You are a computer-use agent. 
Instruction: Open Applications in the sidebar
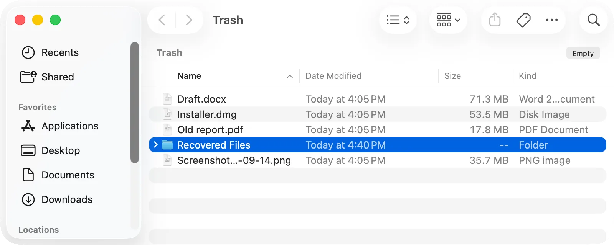pyautogui.click(x=70, y=126)
